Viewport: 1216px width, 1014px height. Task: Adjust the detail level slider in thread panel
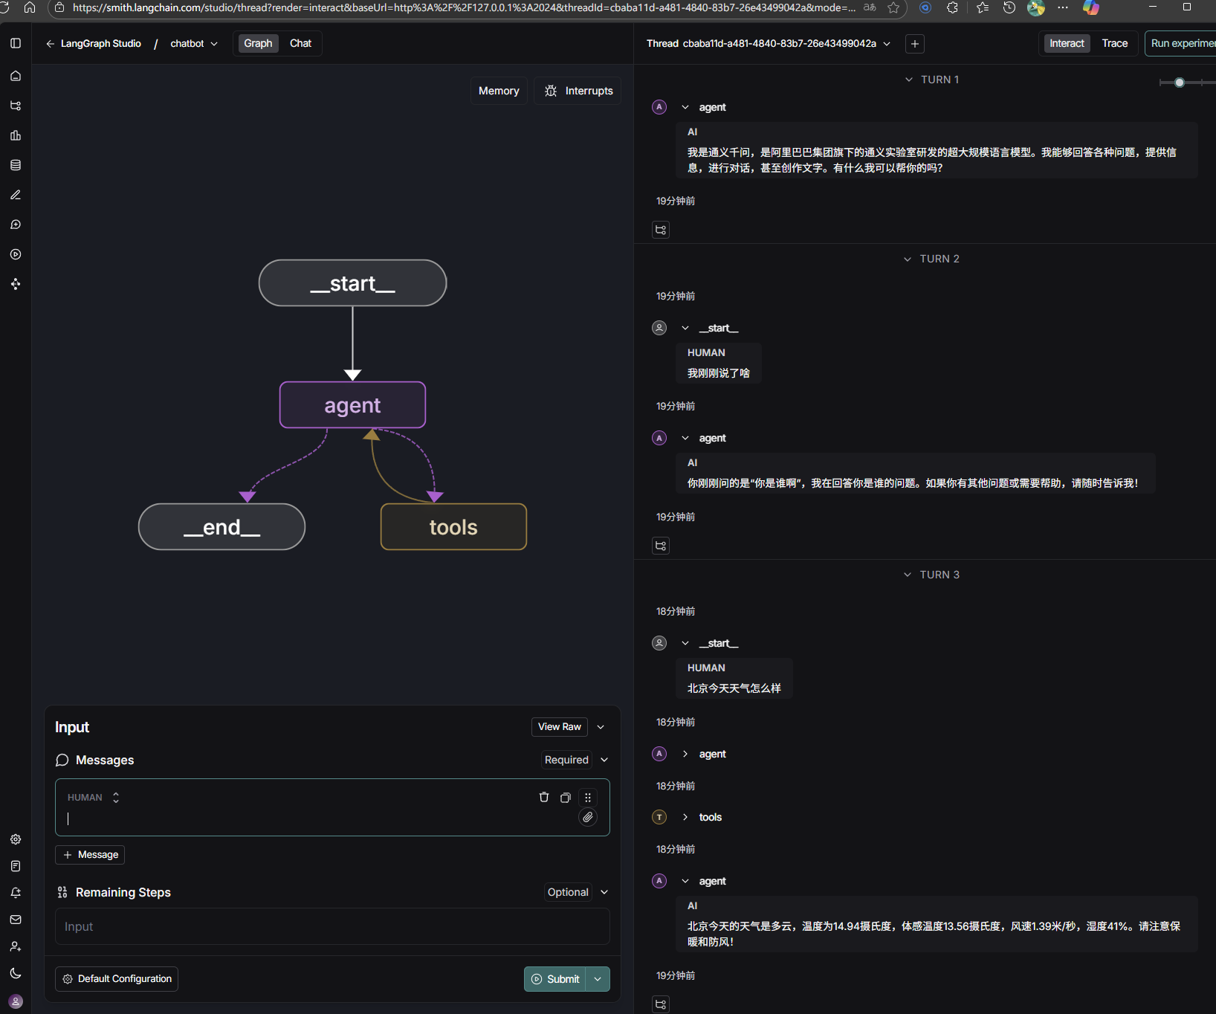click(1180, 83)
